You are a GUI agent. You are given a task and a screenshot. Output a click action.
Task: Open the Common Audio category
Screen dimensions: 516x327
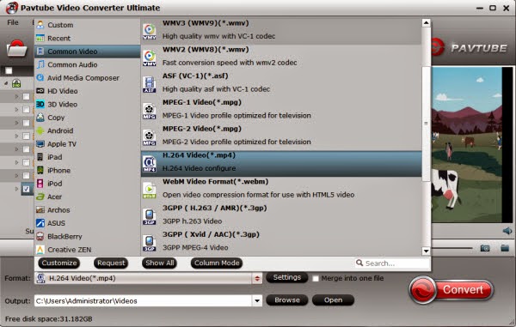[87, 64]
